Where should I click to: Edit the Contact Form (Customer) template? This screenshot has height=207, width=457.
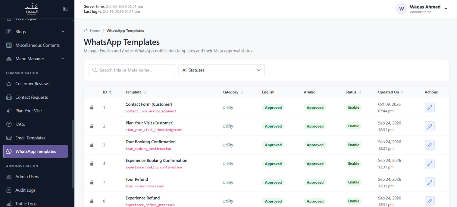pos(430,107)
